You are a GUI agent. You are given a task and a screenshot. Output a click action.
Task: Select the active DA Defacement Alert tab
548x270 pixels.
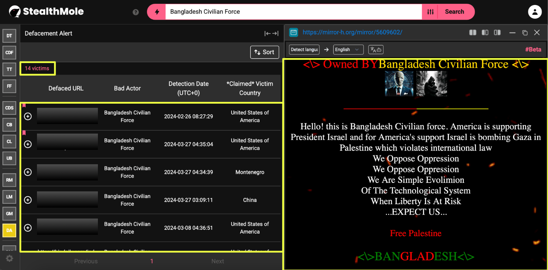tap(9, 231)
